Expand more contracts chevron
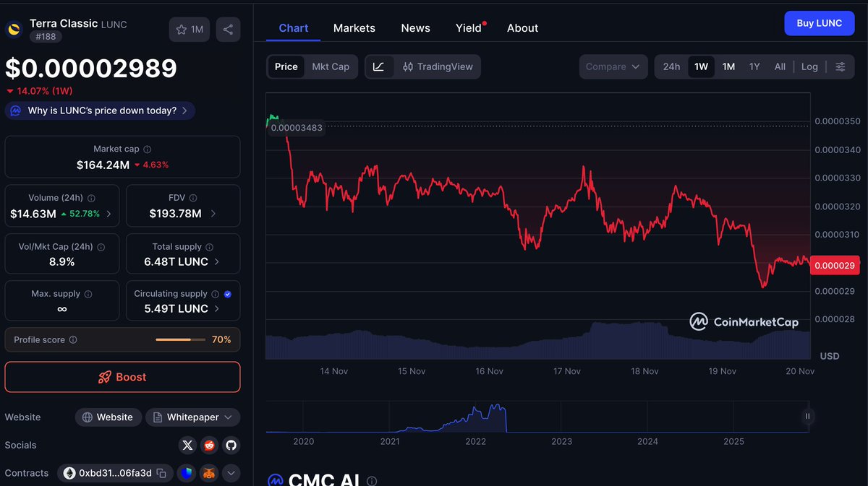Image resolution: width=868 pixels, height=486 pixels. [x=231, y=473]
